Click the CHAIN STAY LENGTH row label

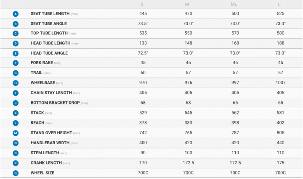click(x=51, y=93)
